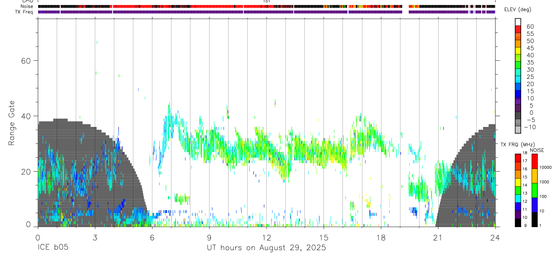
Task: Click the ELEV legend value 30
Action: click(530, 70)
